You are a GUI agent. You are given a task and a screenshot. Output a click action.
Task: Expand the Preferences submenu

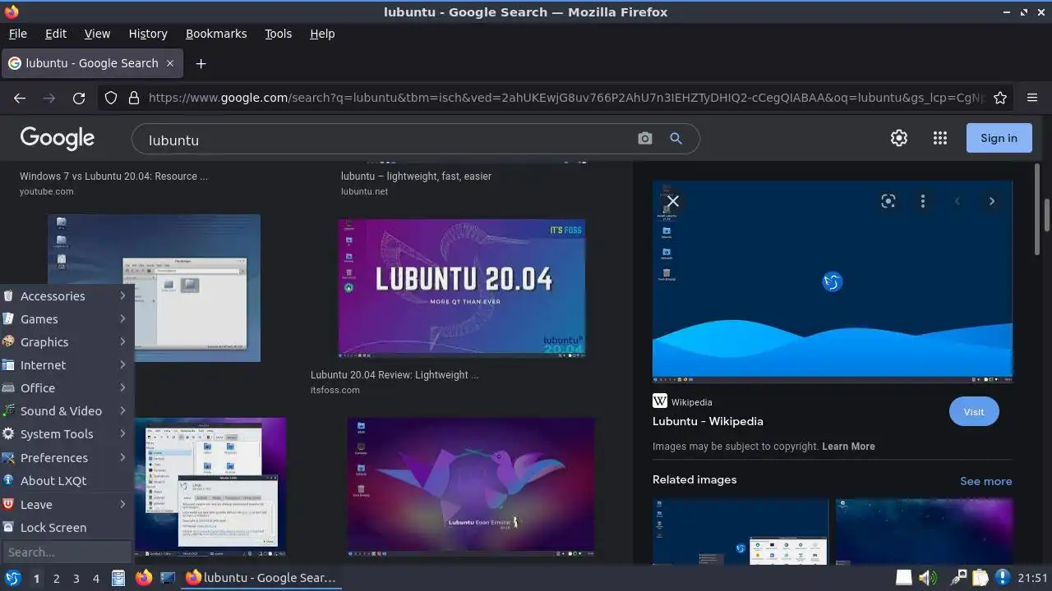click(x=67, y=457)
